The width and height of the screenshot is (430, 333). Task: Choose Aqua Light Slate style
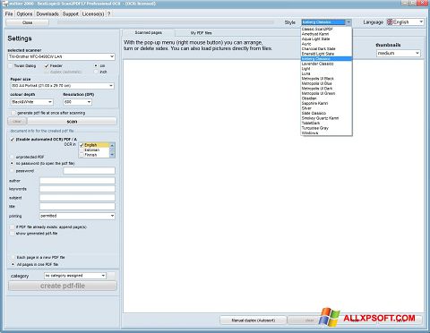coord(315,39)
